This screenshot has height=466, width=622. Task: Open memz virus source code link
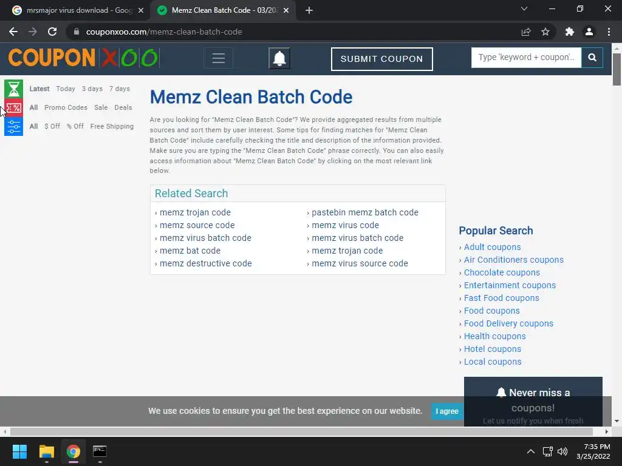click(x=360, y=263)
